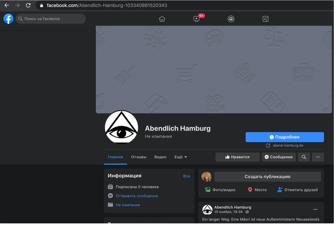This screenshot has height=225, width=334.
Task: Open Groups icon in top navigation
Action: (231, 19)
